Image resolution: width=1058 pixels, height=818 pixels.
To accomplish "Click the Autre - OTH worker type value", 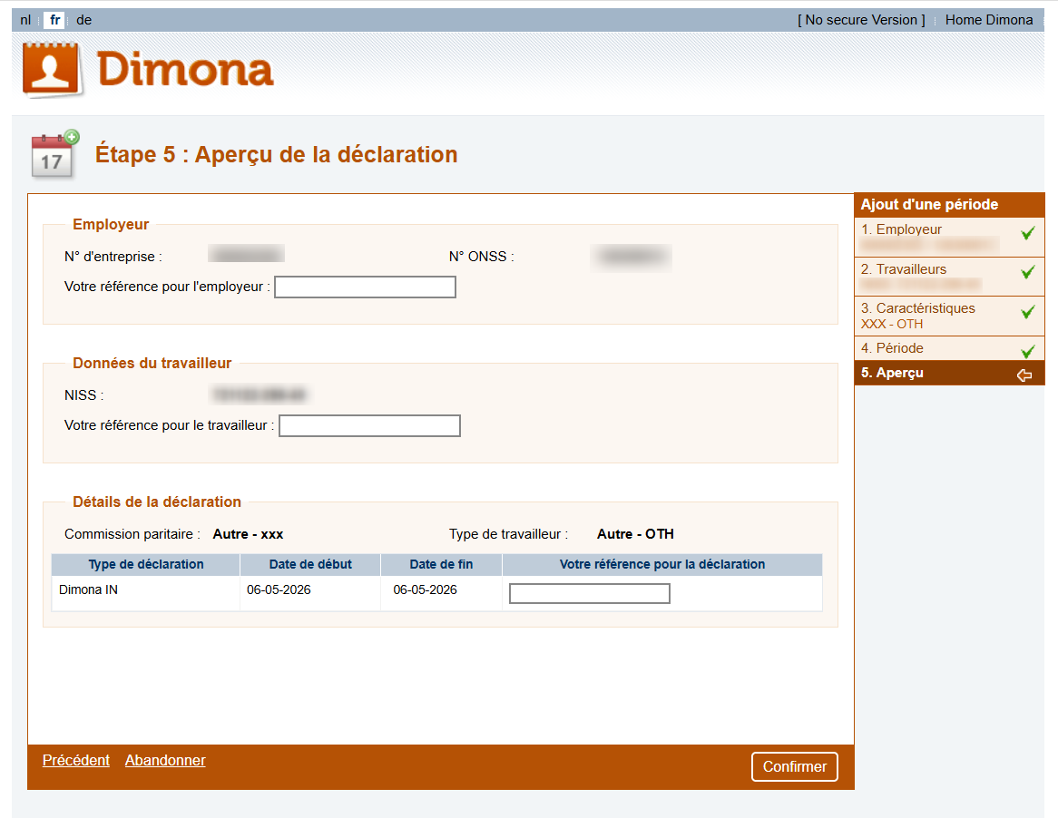I will pyautogui.click(x=635, y=534).
